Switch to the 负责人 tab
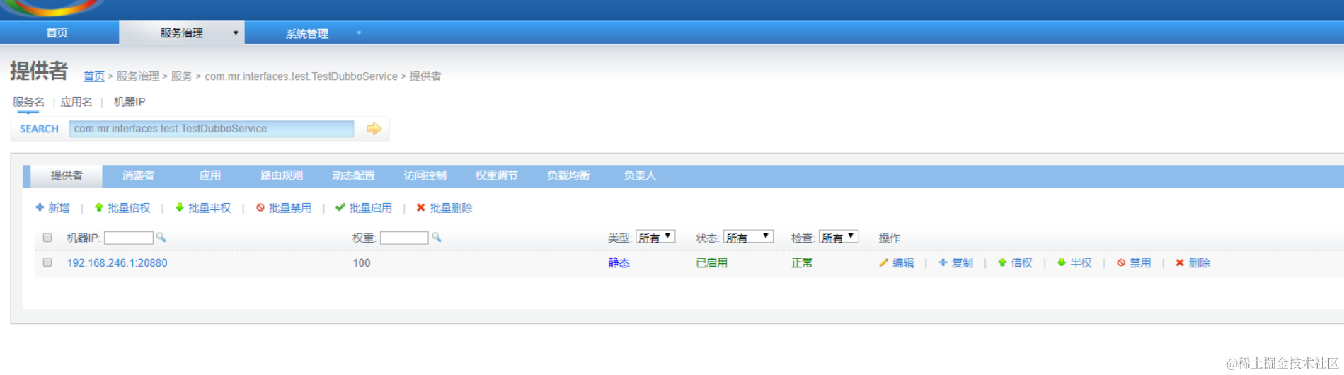1344x375 pixels. 640,175
